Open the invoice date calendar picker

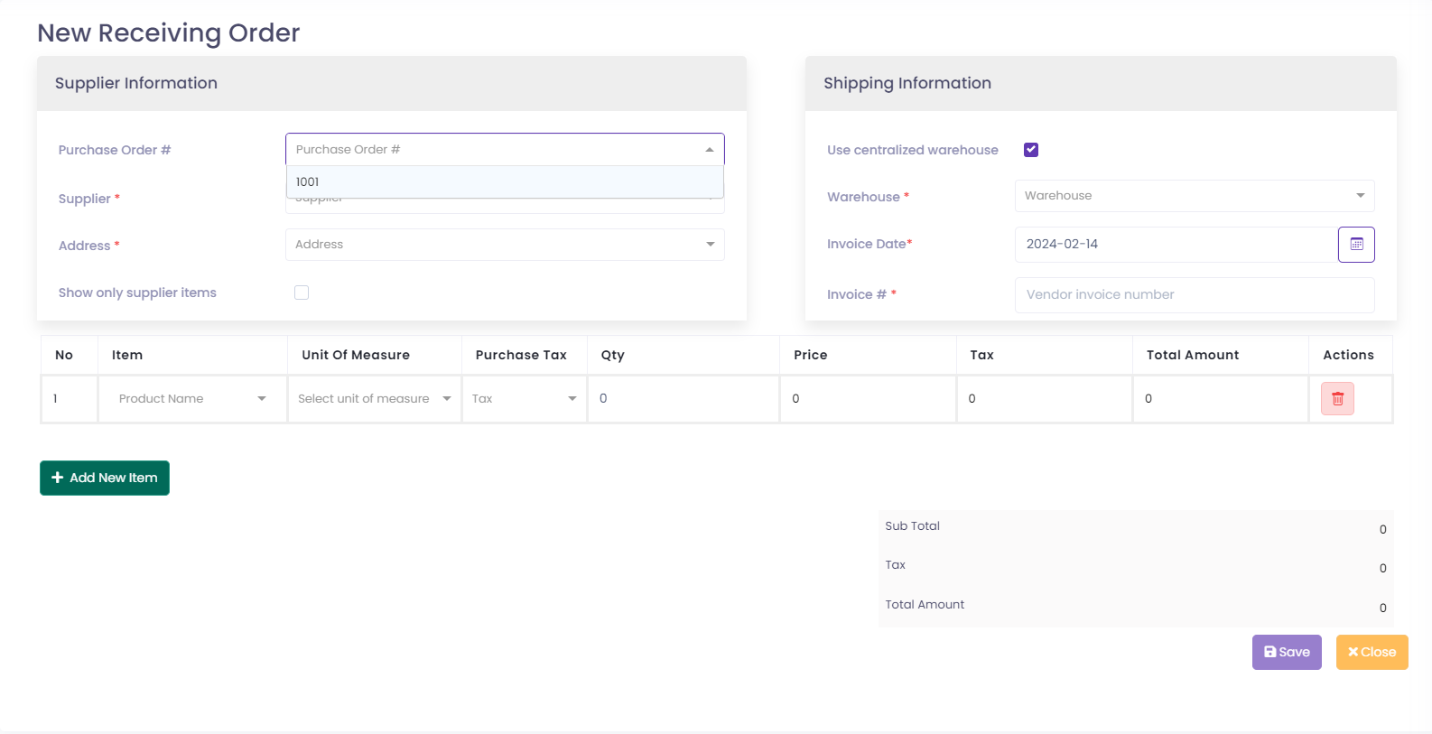point(1356,245)
